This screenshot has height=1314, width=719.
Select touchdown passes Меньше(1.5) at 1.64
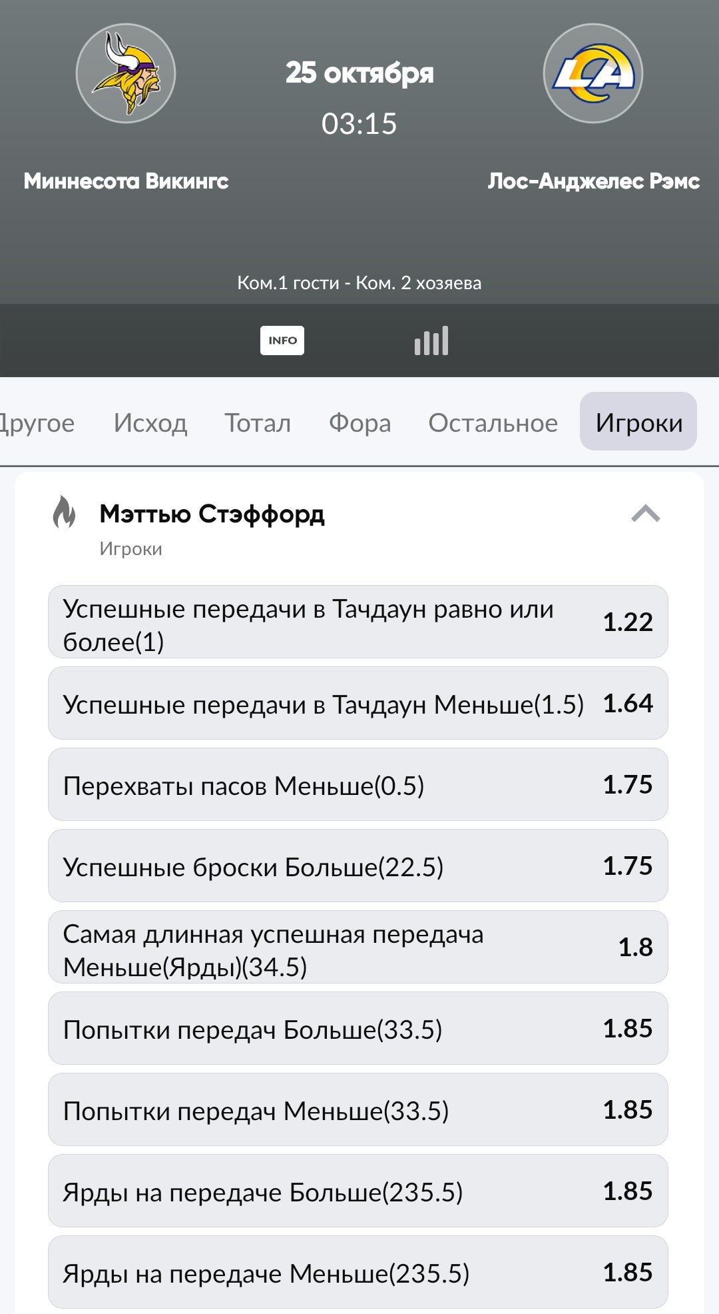coord(358,704)
